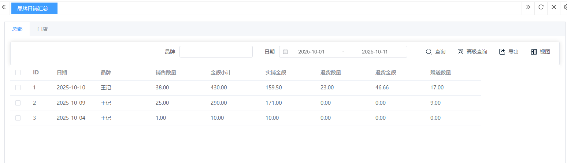Screen dimensions: 567x163
Task: Click the calendar icon in the date field
Action: click(x=285, y=52)
